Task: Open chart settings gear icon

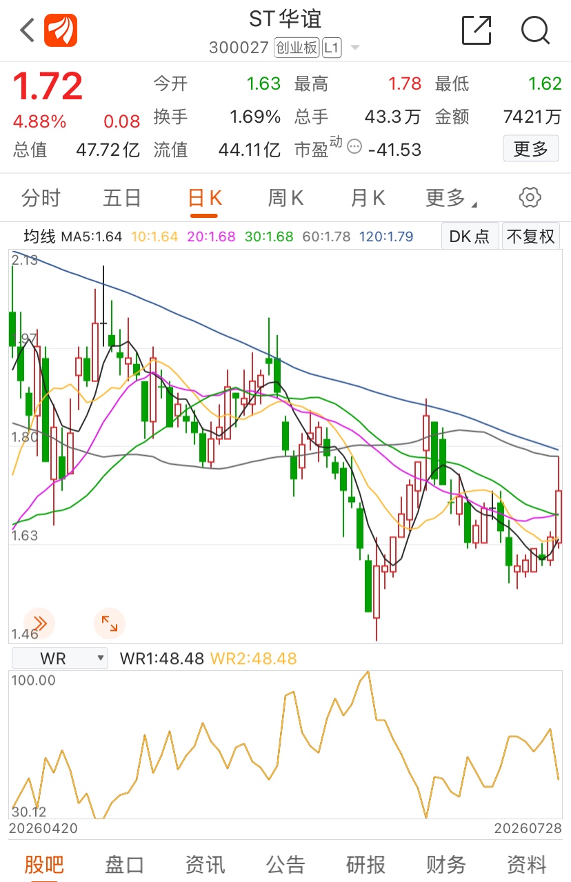Action: tap(530, 197)
